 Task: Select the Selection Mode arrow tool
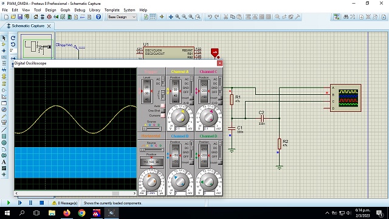(4, 38)
